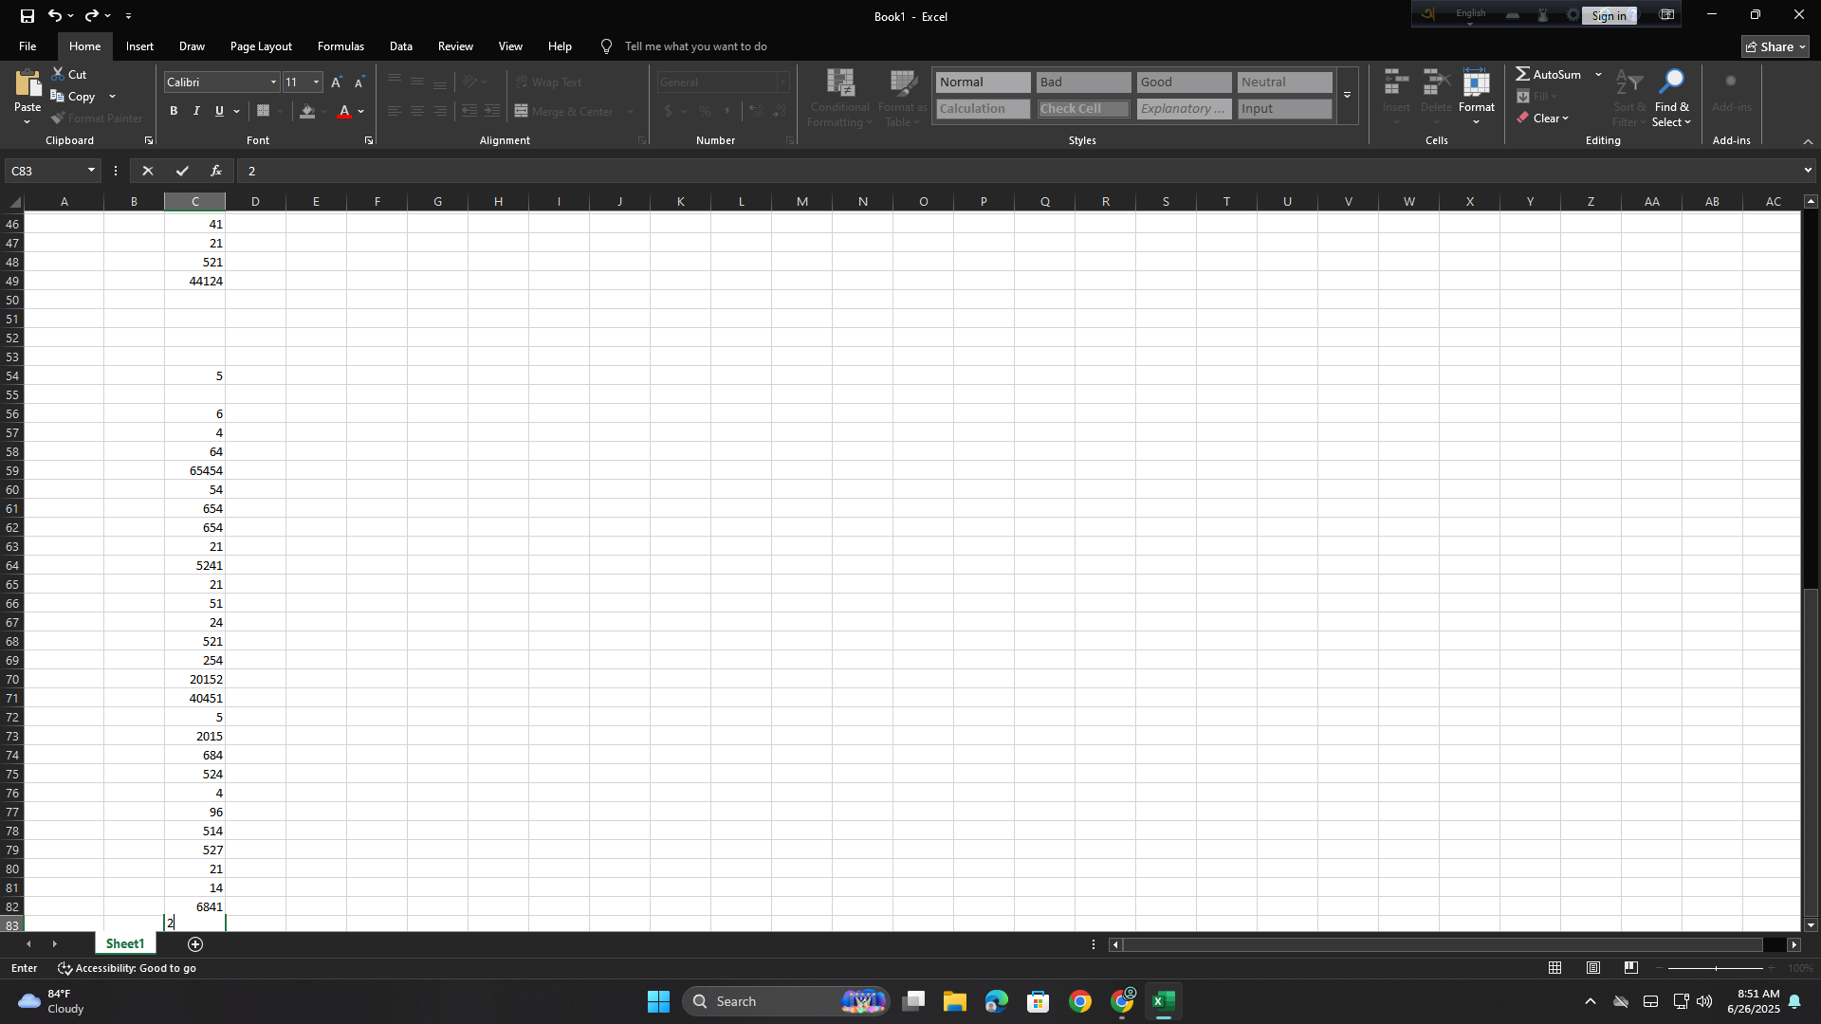The width and height of the screenshot is (1821, 1024).
Task: Click the Accessibility: Good to go status
Action: (x=127, y=968)
